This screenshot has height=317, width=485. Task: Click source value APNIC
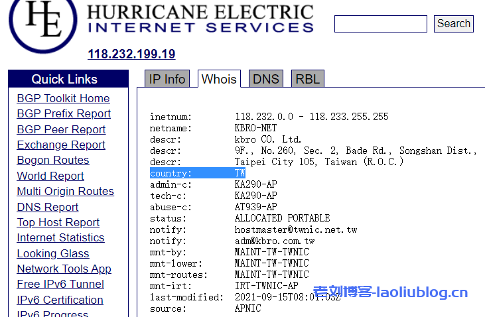[247, 308]
